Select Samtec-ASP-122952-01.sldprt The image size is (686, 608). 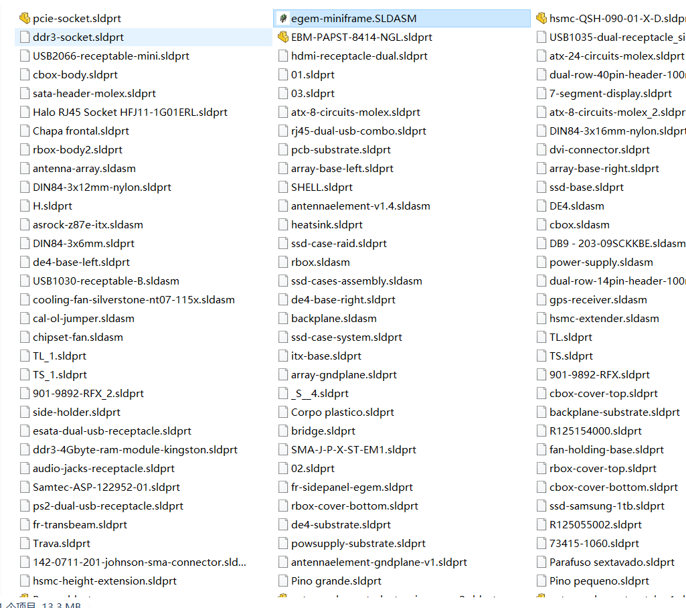click(x=106, y=487)
